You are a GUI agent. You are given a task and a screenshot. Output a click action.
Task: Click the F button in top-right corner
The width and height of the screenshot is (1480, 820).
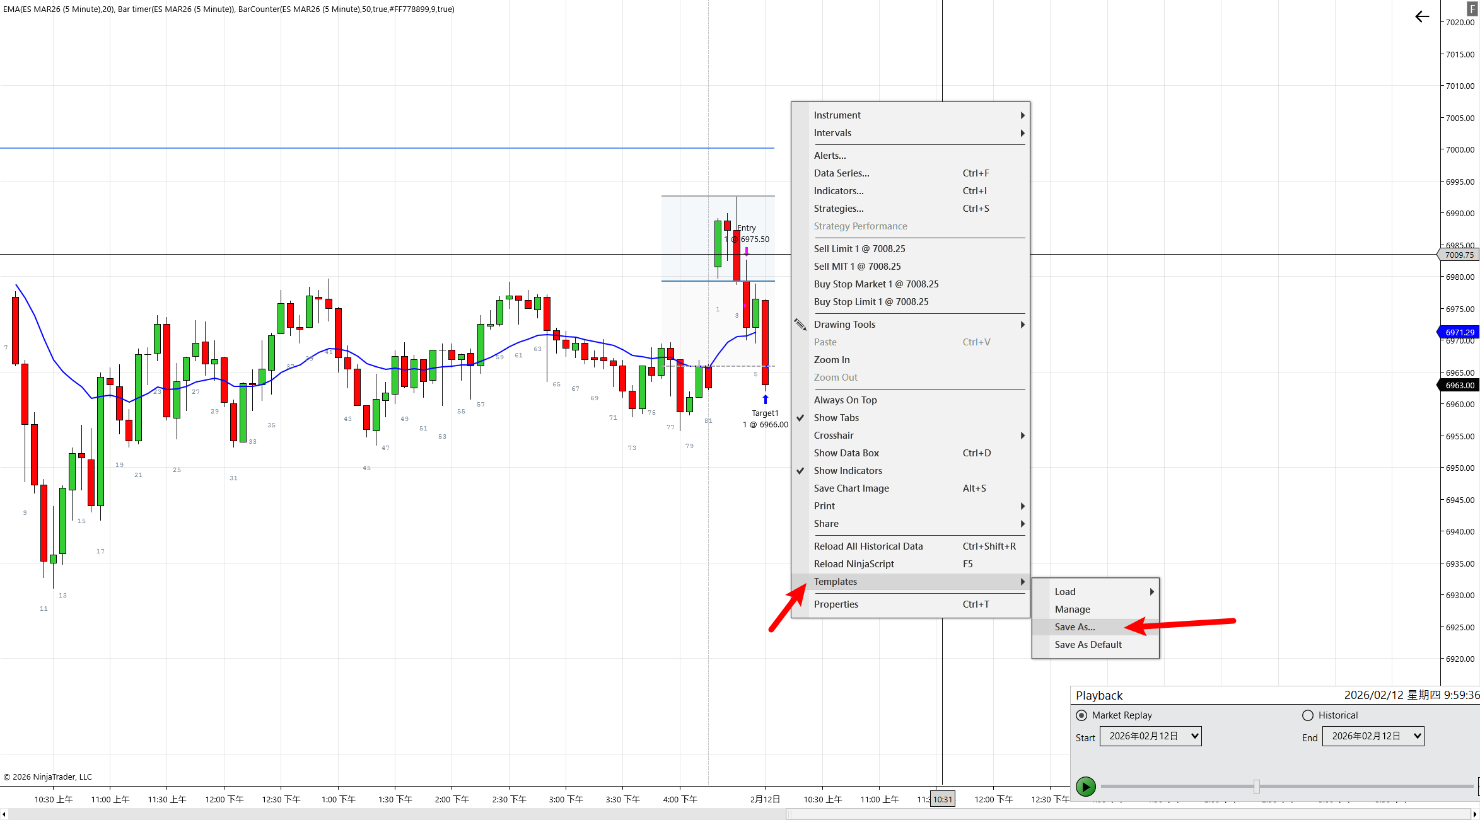pos(1472,9)
